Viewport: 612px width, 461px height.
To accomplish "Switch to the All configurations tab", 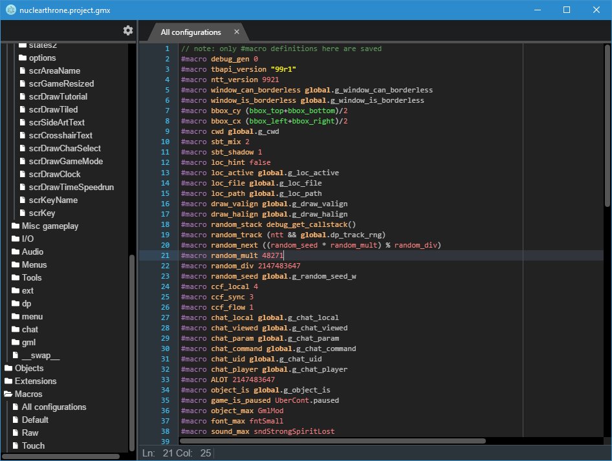I will pos(191,32).
